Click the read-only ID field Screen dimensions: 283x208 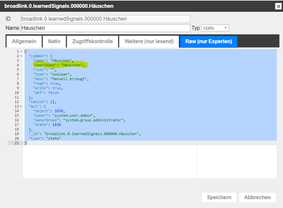tap(105, 19)
